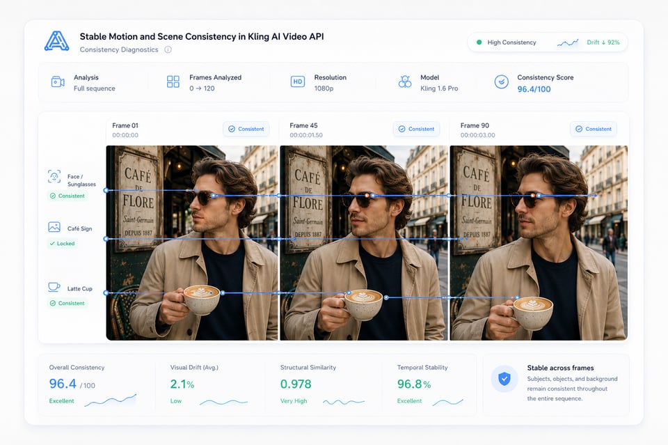This screenshot has height=445, width=668.
Task: Click the Café Sign image icon
Action: point(54,227)
